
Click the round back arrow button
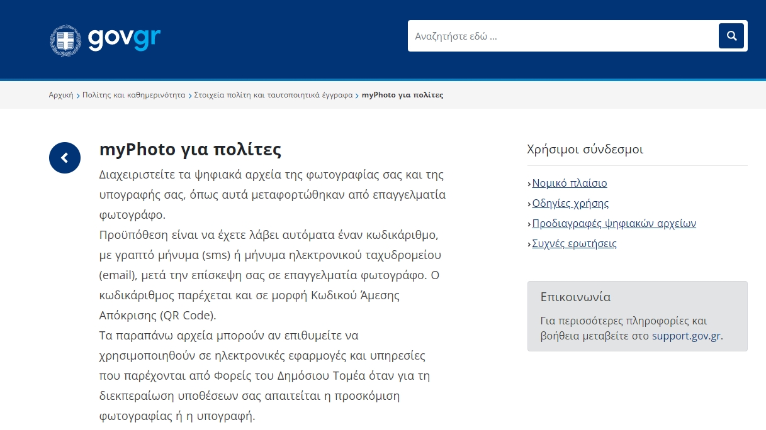coord(65,158)
